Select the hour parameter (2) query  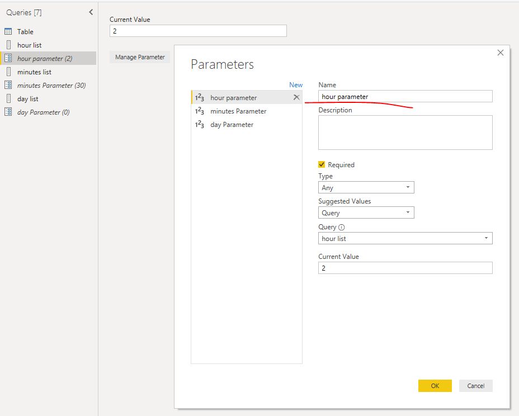click(48, 58)
